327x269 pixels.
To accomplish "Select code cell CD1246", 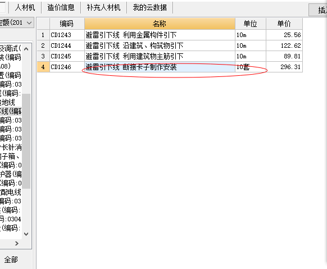I will [67, 67].
